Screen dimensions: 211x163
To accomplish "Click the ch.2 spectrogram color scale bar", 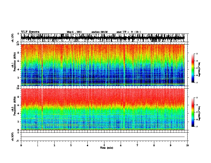I will click(193, 112).
